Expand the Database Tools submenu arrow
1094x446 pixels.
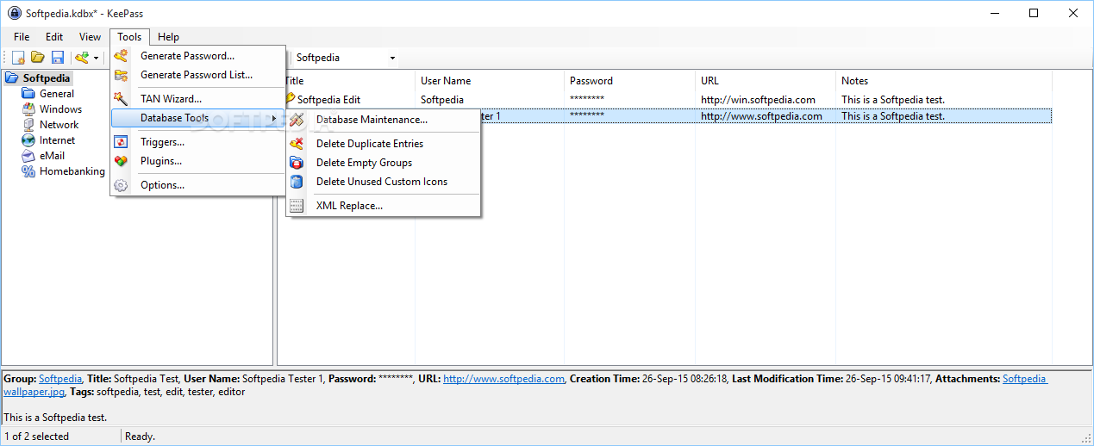coord(274,118)
